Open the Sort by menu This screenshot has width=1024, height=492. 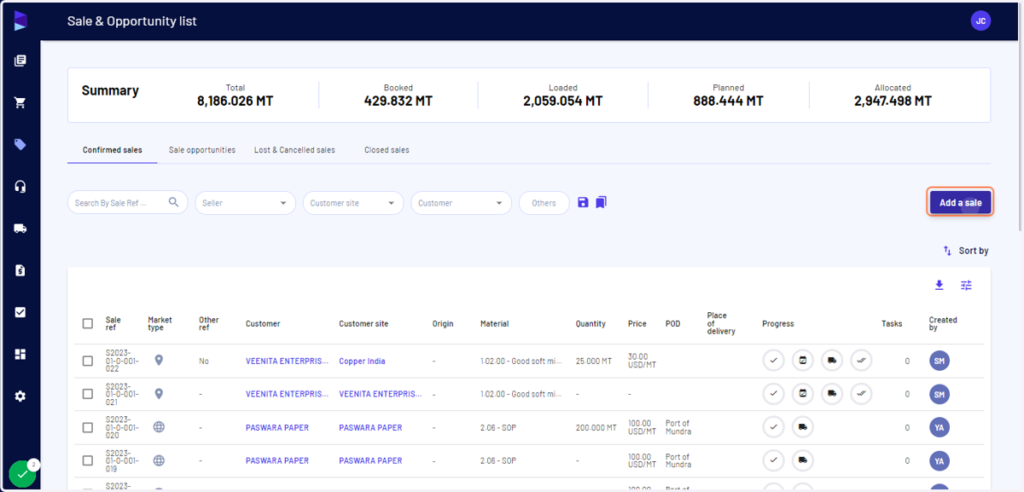point(966,251)
